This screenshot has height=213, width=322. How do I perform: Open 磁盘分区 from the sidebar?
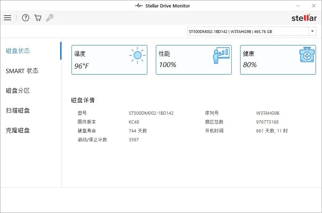[18, 91]
